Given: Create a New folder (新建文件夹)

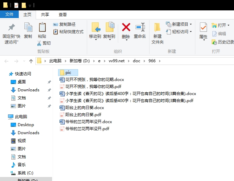Looking at the screenshot, I should pos(158,33).
